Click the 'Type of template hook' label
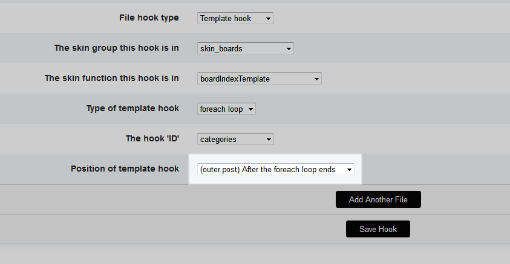510x264 pixels. pyautogui.click(x=132, y=108)
